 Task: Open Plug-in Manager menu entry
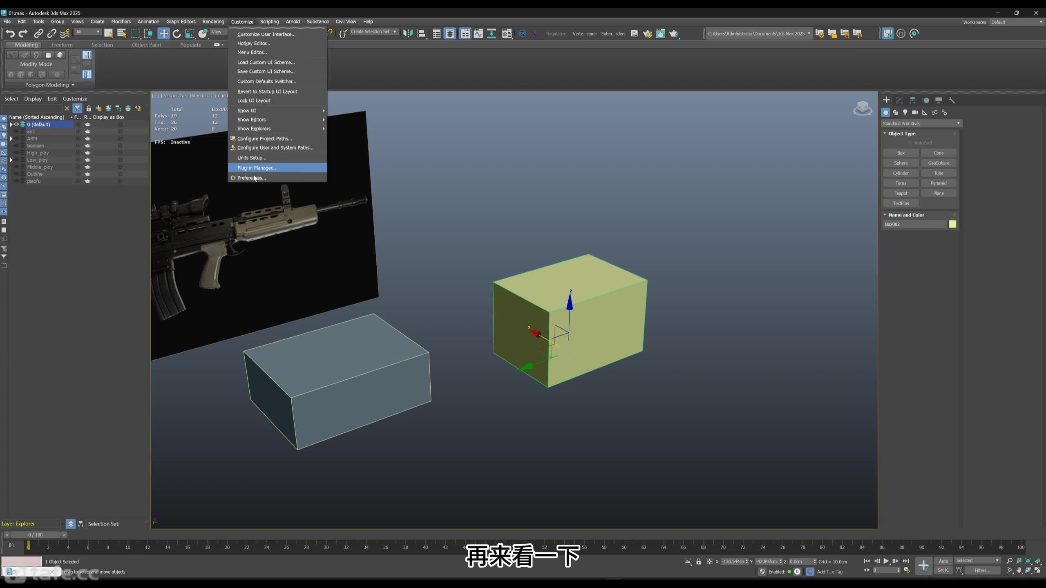point(277,168)
